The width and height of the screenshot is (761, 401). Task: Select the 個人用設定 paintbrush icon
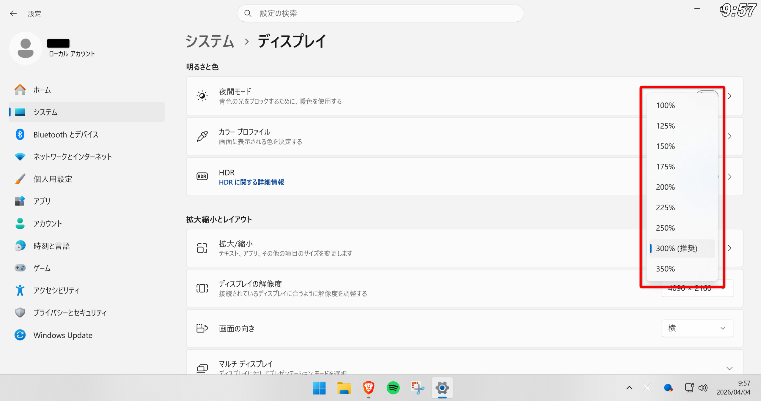(20, 179)
